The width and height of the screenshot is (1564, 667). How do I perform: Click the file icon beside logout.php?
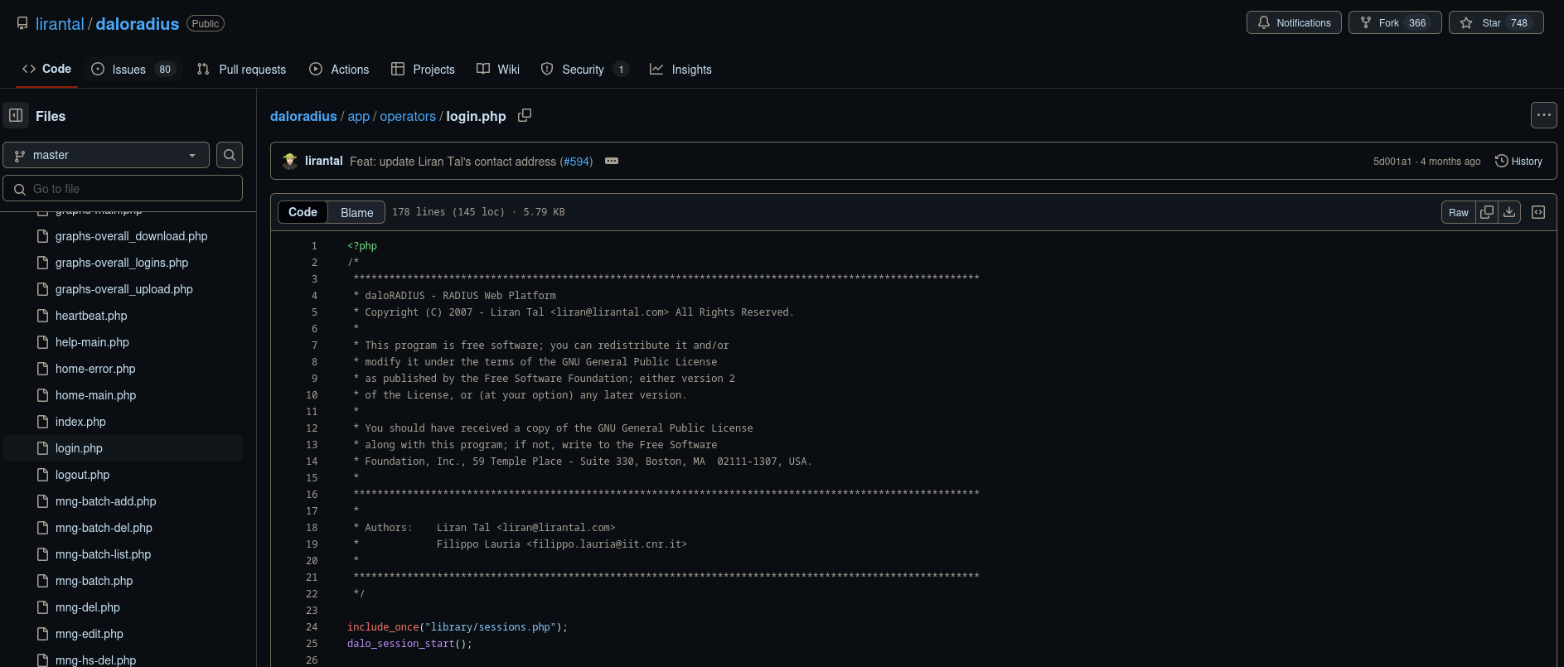tap(43, 475)
